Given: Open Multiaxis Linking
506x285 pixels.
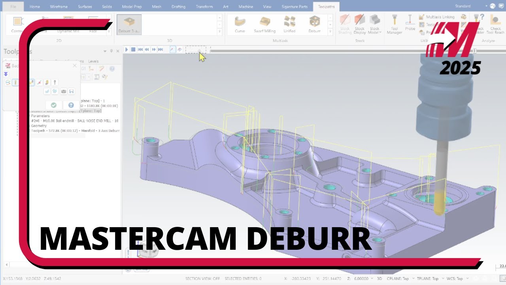Looking at the screenshot, I should click(x=436, y=17).
